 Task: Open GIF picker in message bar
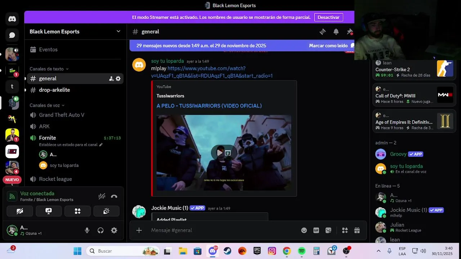point(316,231)
